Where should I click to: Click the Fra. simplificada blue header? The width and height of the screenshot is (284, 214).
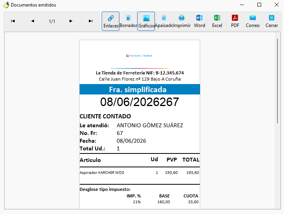(x=139, y=89)
